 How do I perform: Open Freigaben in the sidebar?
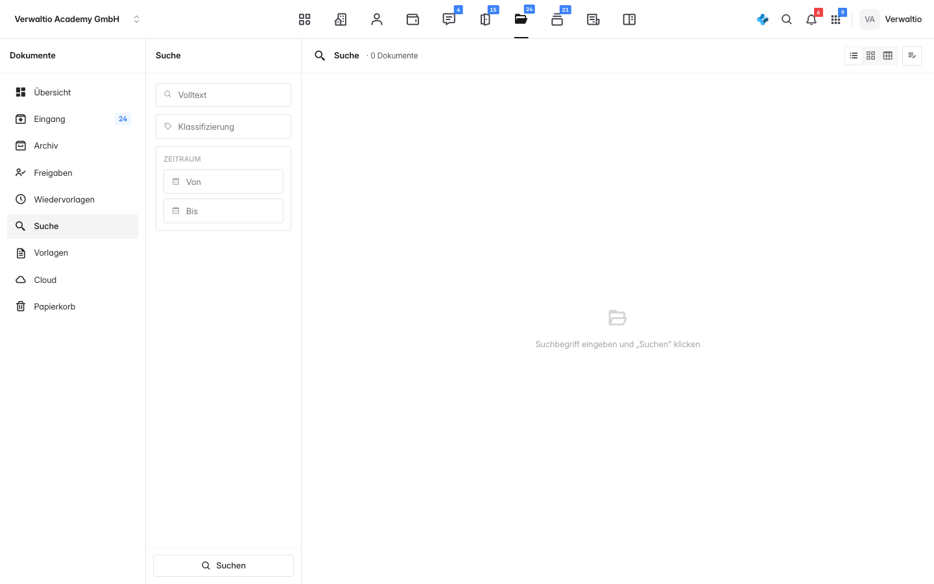click(73, 173)
